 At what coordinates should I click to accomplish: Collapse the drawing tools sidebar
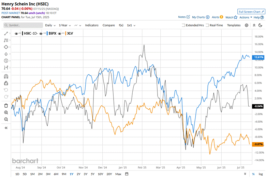[6, 128]
